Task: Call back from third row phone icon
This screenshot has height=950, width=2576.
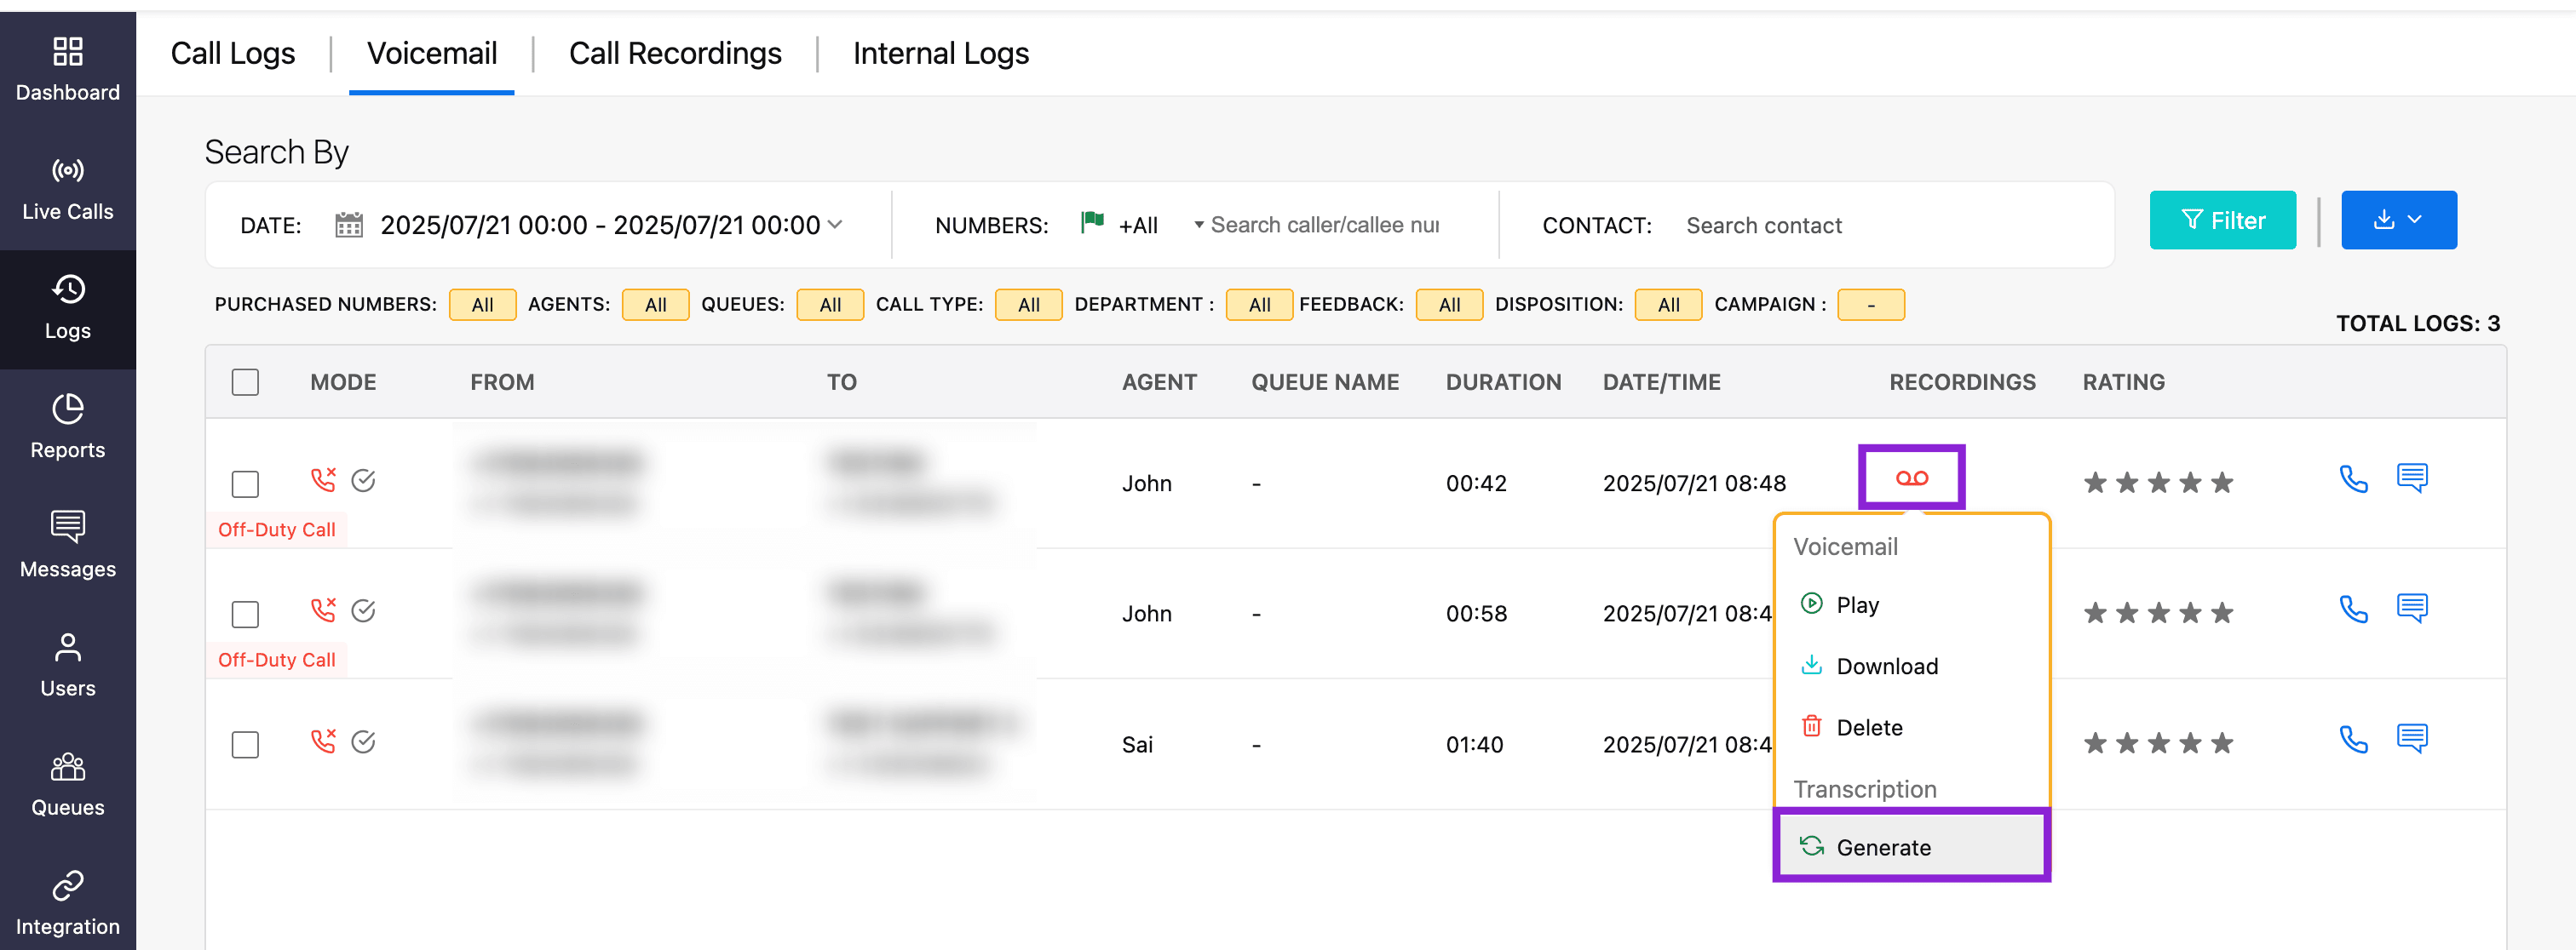Action: [x=2353, y=741]
